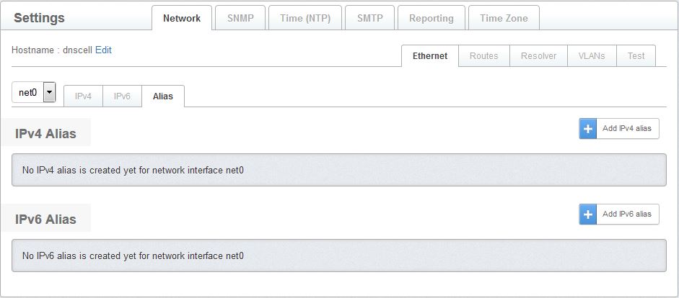Open the Test sub-tab
The image size is (679, 298).
point(636,56)
